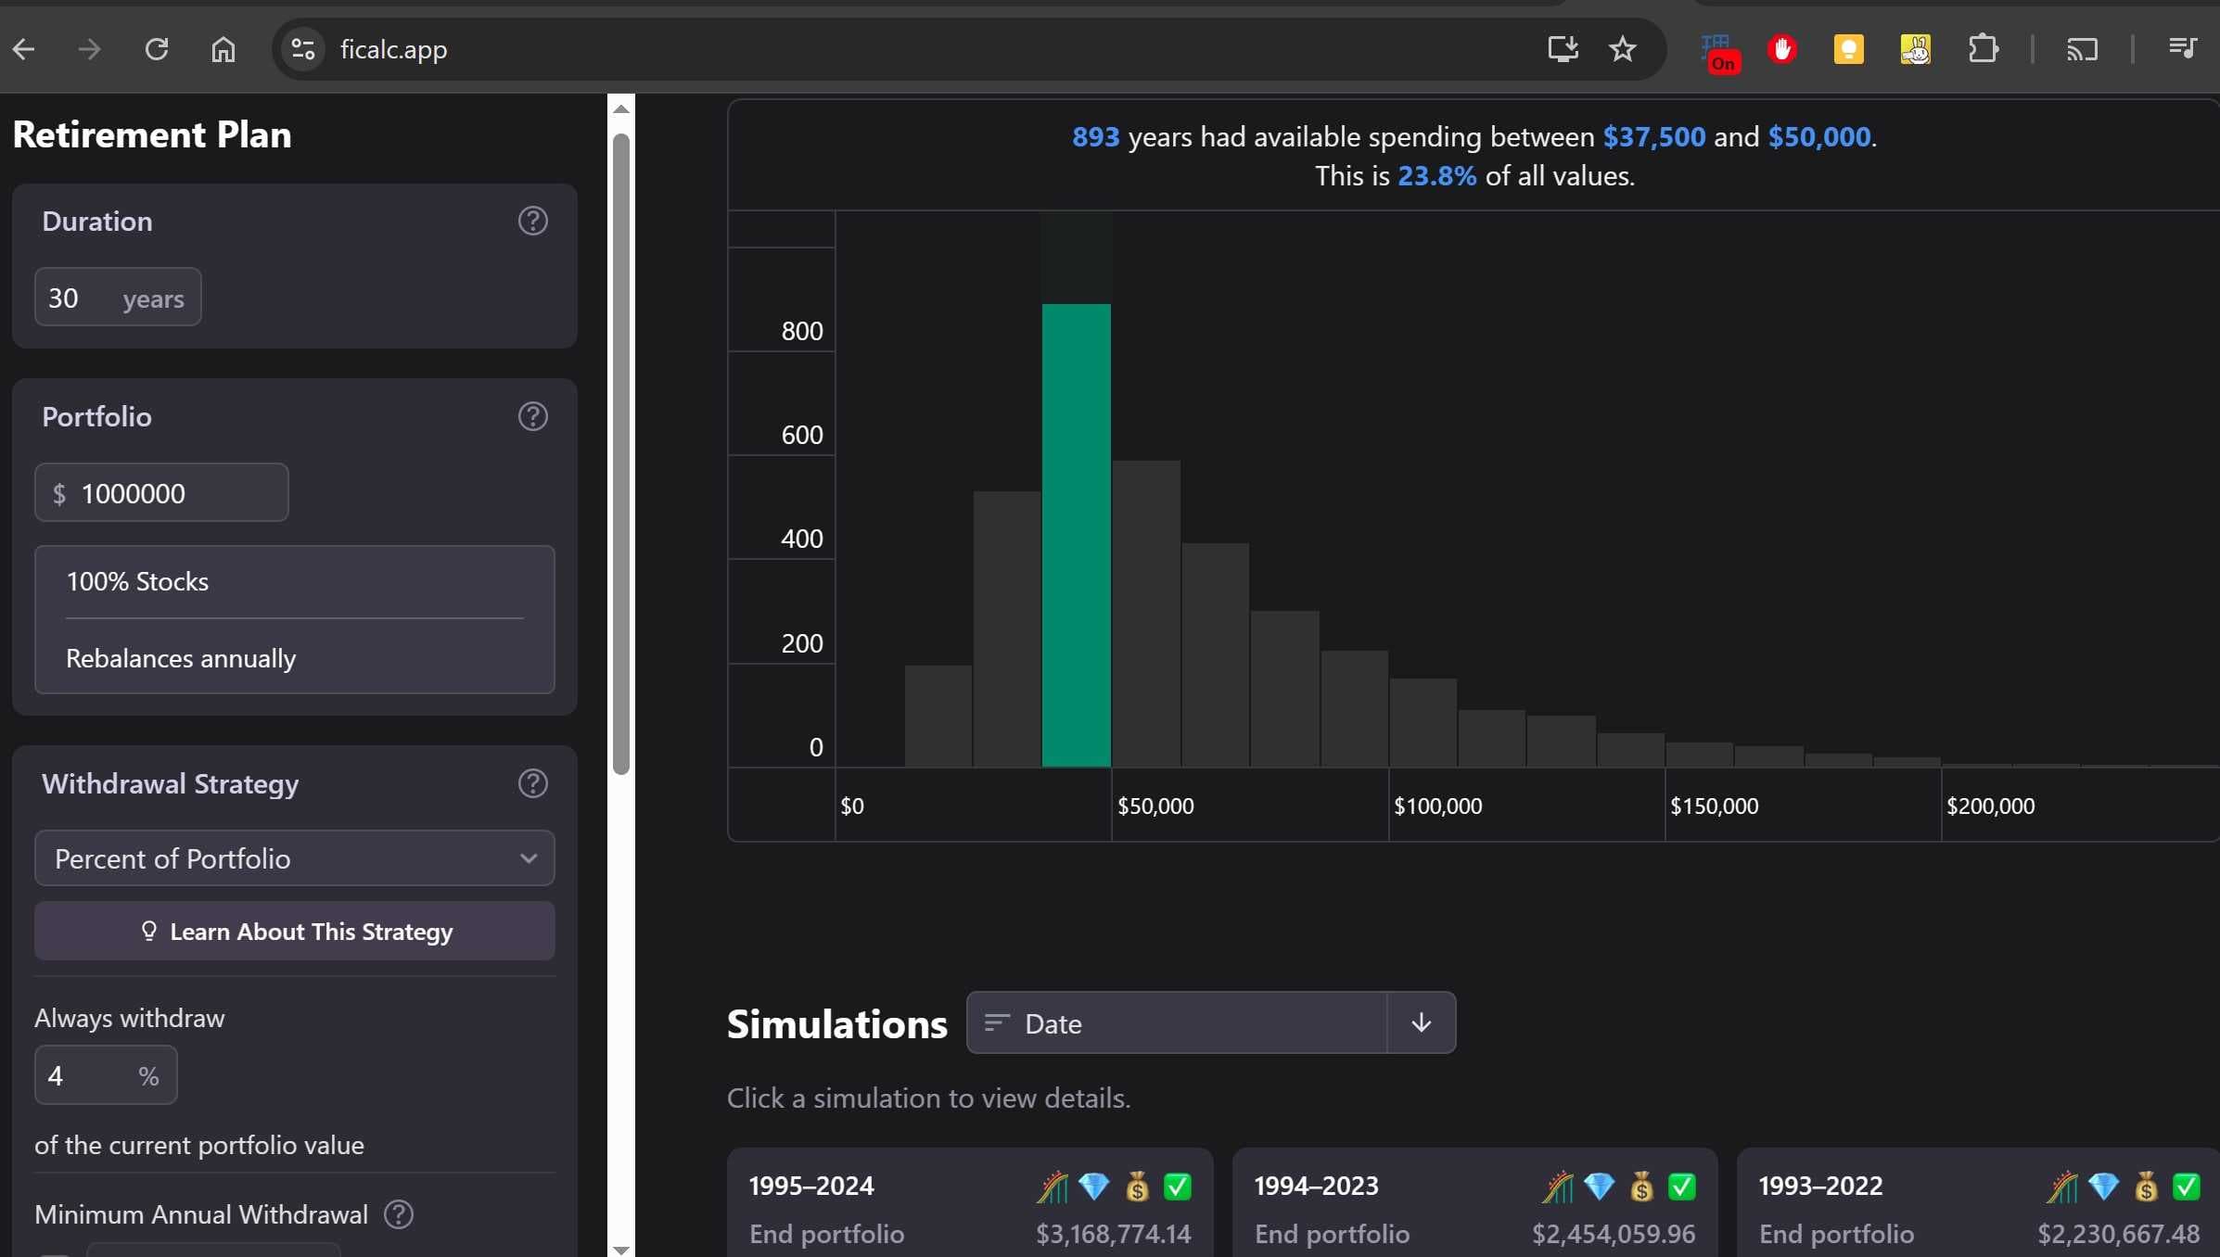Show help for Minimum Annual Withdrawal
This screenshot has width=2220, height=1257.
pos(399,1214)
